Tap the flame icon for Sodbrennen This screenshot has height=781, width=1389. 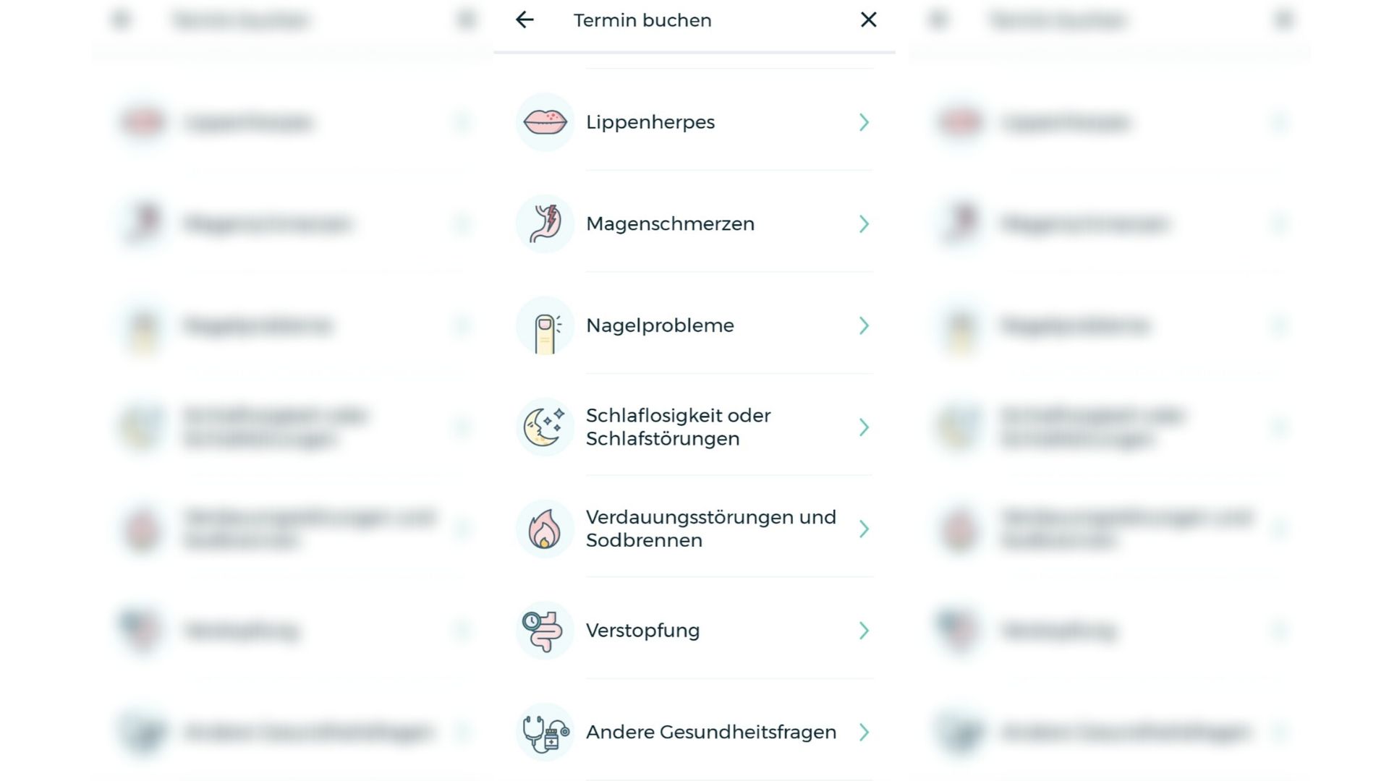[545, 529]
